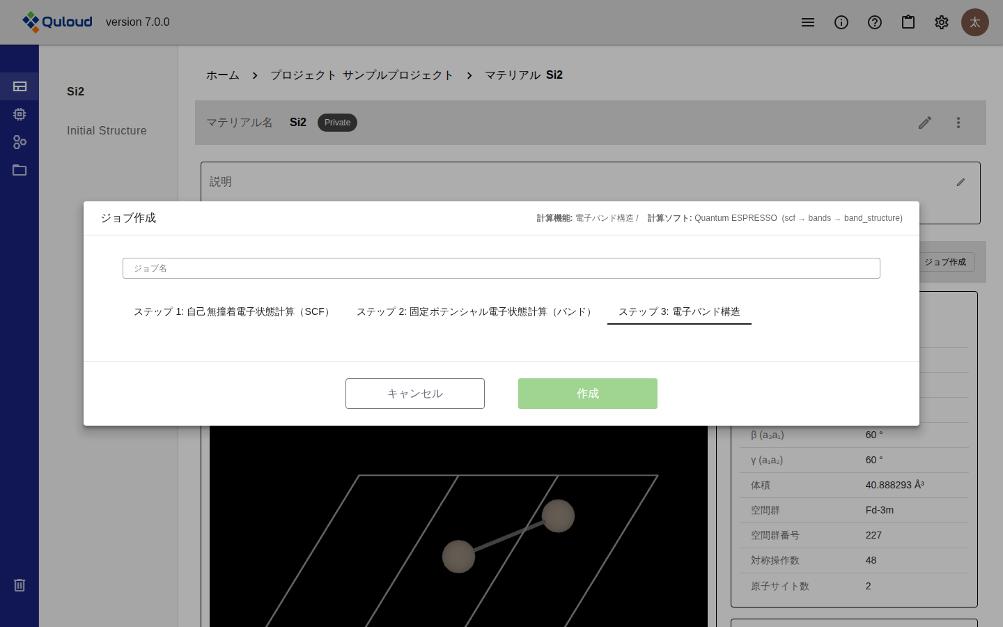Go to ホーム breadcrumb
1003x627 pixels.
(223, 75)
